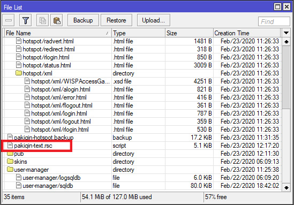
Task: Select file icon of hotspot/status.html
Action: (x=19, y=65)
